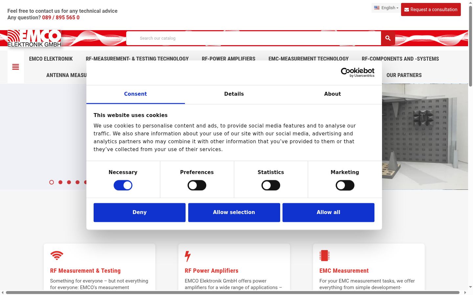473x295 pixels.
Task: Select the second carousel slide dot
Action: [x=60, y=182]
